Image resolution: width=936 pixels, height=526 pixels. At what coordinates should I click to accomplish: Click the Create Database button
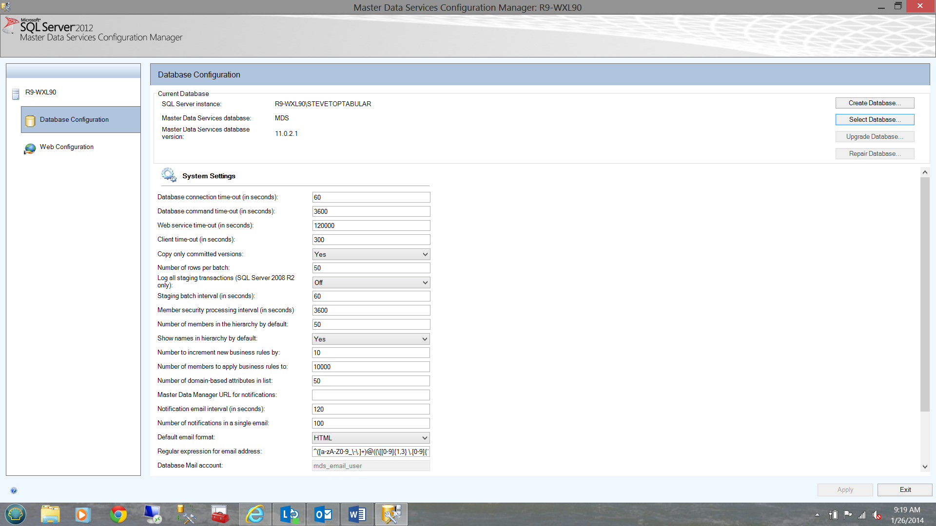pyautogui.click(x=875, y=103)
